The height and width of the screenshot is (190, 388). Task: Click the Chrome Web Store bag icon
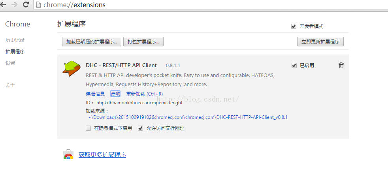68,154
